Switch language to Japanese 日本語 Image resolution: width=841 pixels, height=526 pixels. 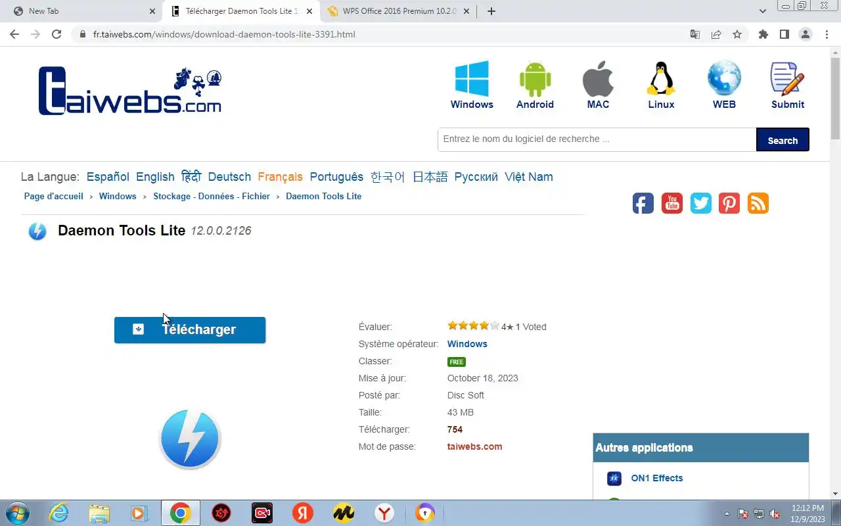[x=430, y=177]
